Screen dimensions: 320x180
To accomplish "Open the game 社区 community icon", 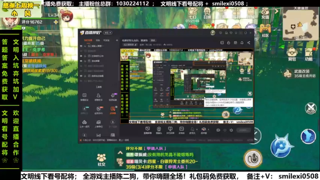I will click(x=265, y=30).
